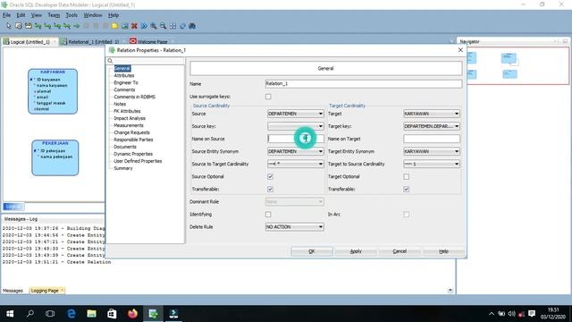Enable the Identifying checkbox
Viewport: 572px width, 322px height.
[268, 215]
